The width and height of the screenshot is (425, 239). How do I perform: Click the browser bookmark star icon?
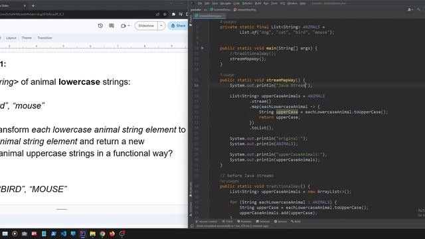pos(165,14)
